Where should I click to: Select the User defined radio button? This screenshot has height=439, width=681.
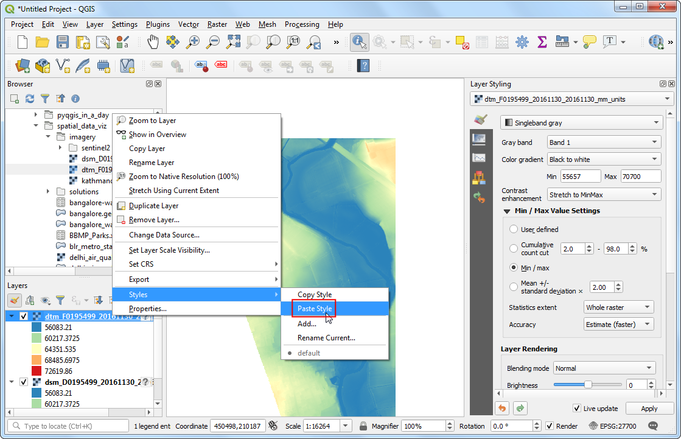pos(514,229)
